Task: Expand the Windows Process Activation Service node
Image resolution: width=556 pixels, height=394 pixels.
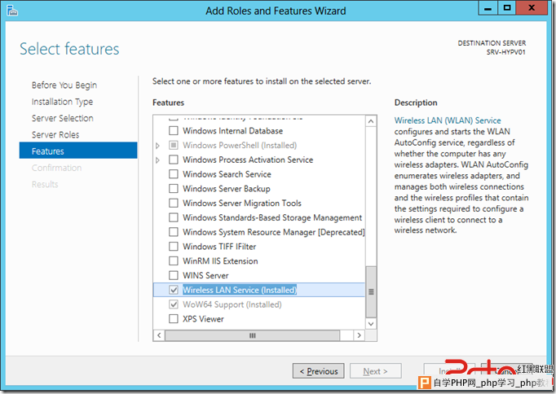Action: point(158,160)
